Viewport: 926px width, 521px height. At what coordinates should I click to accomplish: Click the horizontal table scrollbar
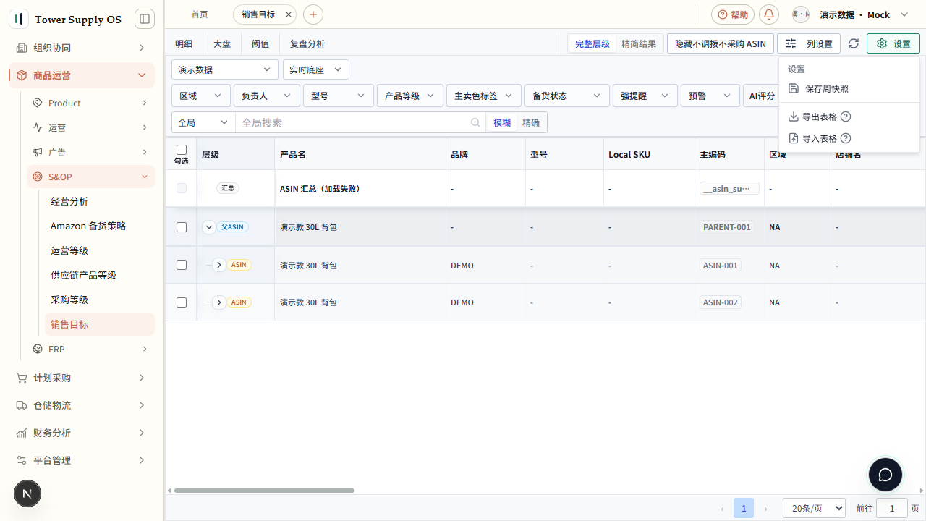pyautogui.click(x=264, y=491)
